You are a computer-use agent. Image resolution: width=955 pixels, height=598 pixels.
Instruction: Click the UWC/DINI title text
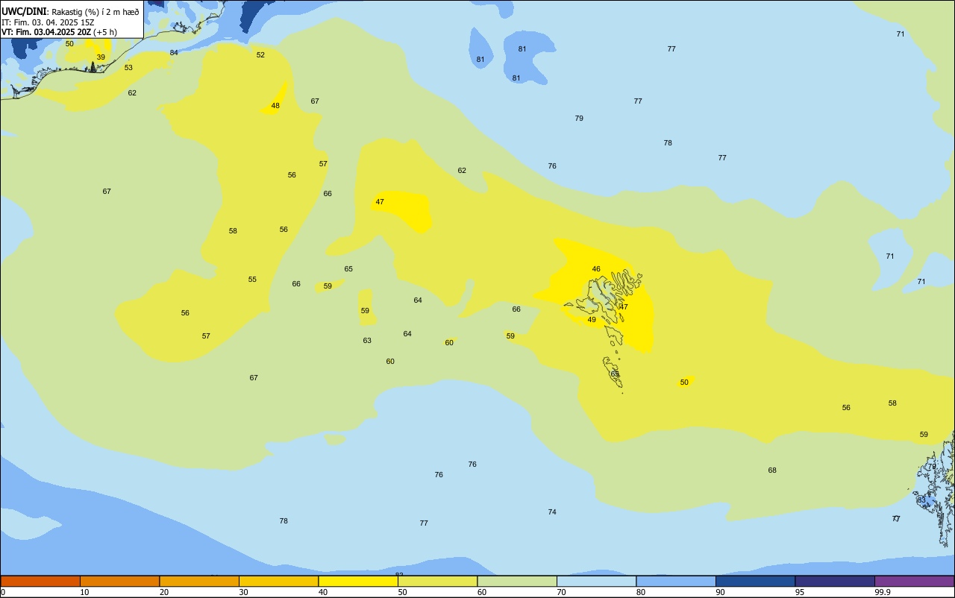(x=24, y=11)
